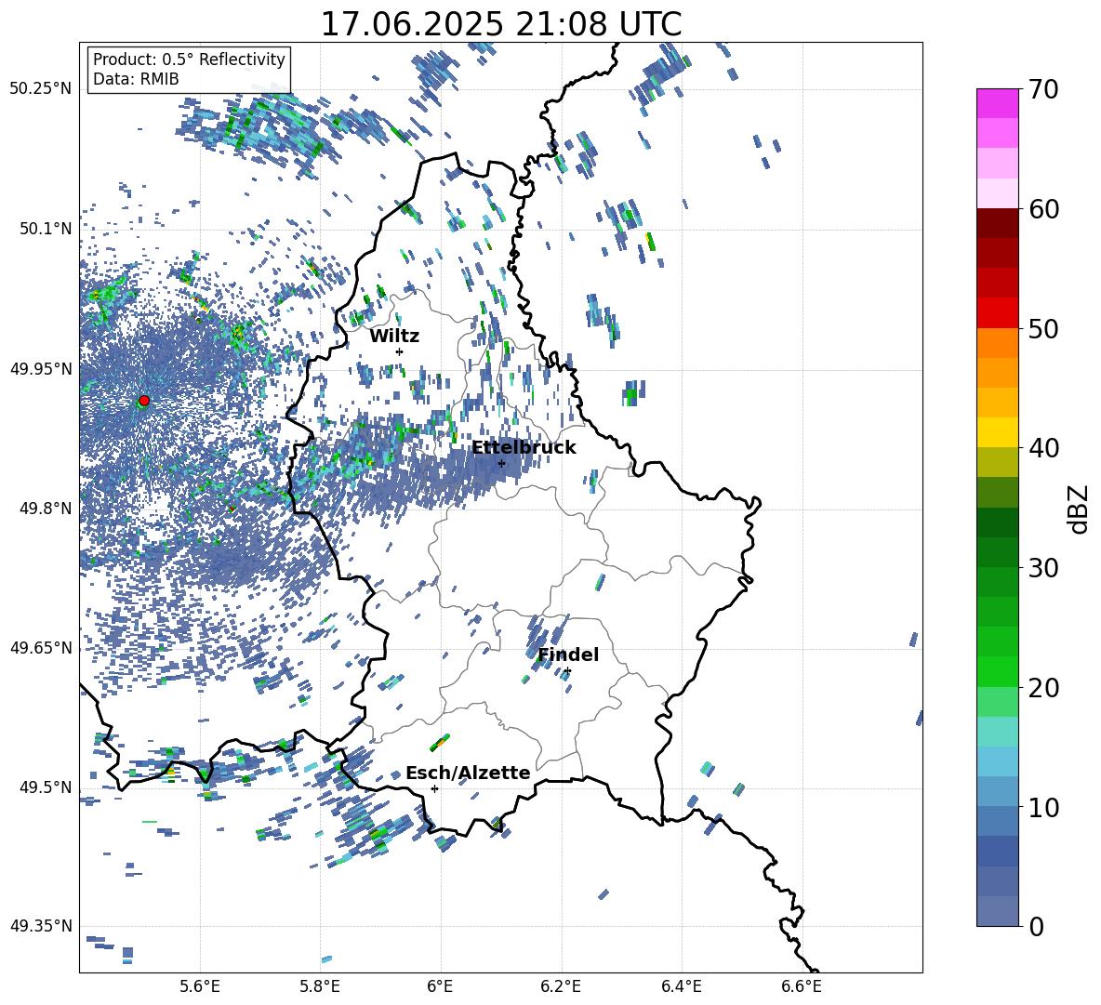Click the cross marker below the Esch/Alzette label
Viewport: 1101px width, 1005px height.
coord(434,788)
